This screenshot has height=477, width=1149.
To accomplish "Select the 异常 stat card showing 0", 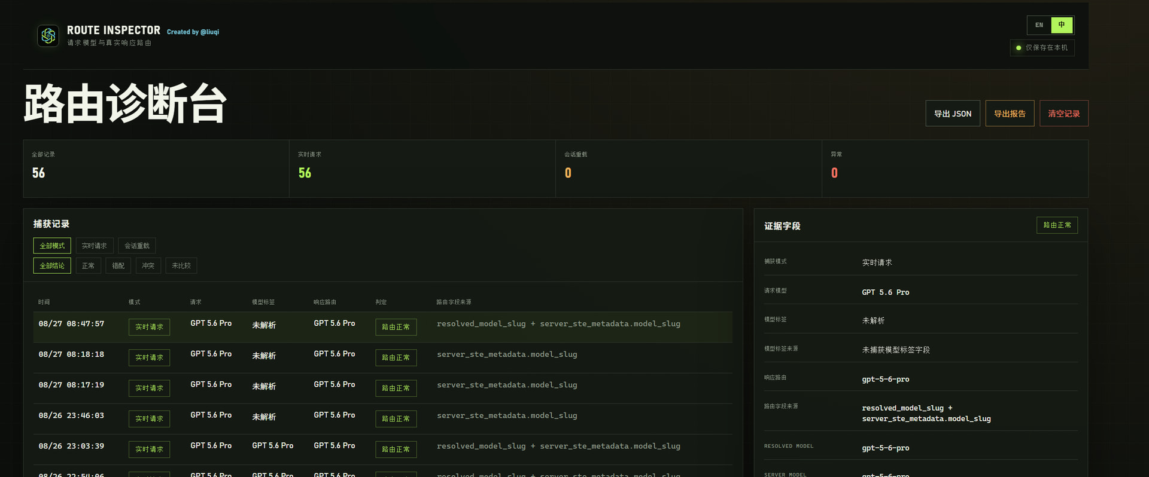I will point(955,169).
